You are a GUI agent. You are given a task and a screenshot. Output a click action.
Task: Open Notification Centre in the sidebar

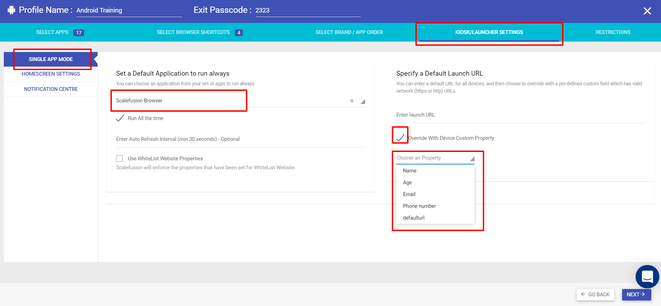click(51, 89)
